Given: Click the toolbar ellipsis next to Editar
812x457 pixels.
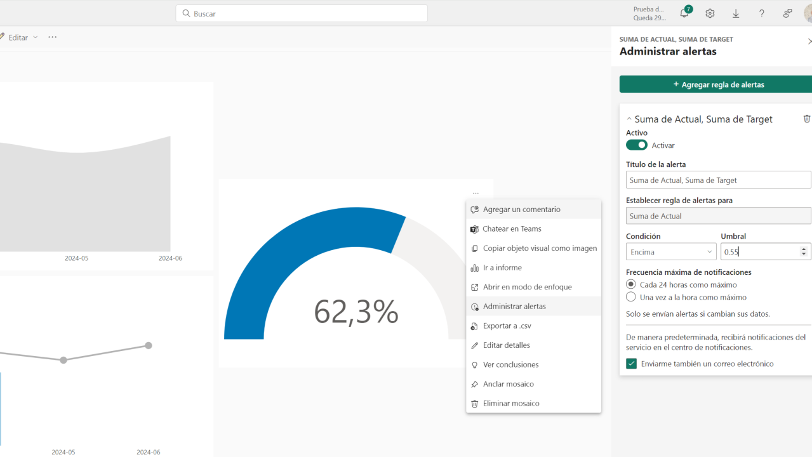Looking at the screenshot, I should coord(53,37).
